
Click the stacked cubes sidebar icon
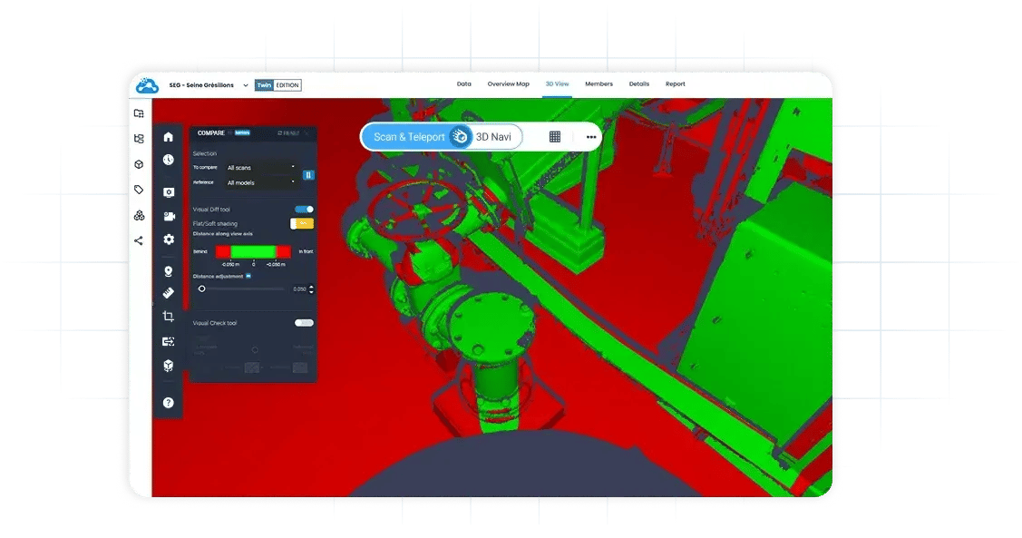139,215
